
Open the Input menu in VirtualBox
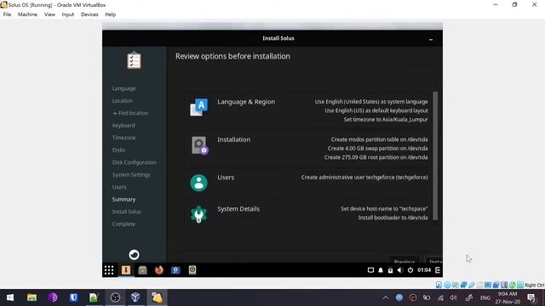[68, 14]
